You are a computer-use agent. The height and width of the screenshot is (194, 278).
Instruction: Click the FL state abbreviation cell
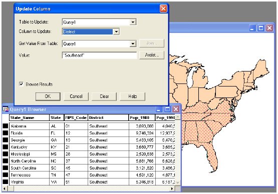point(57,133)
